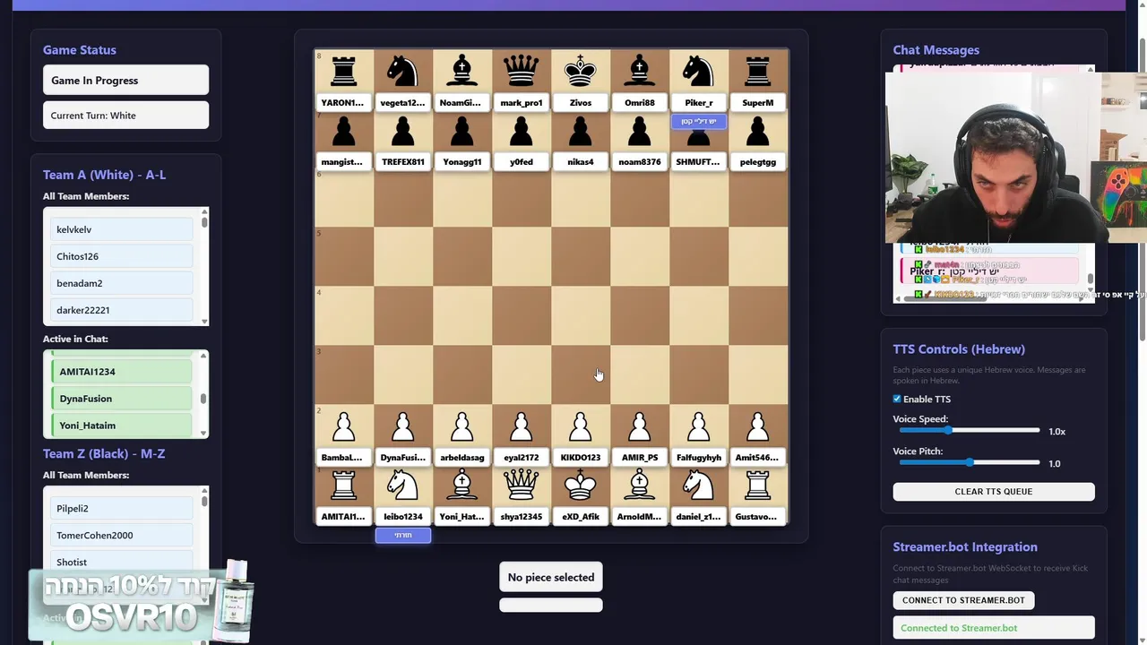Select the white pawn labeled Falfugyhyh
The image size is (1147, 645).
[x=698, y=426]
